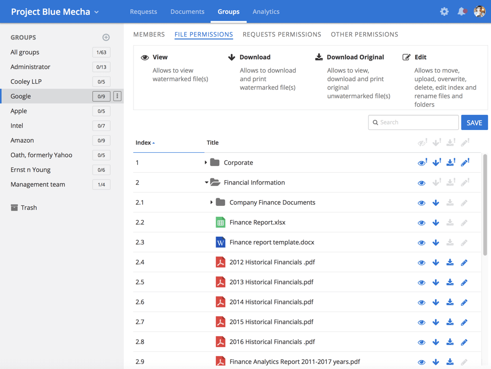This screenshot has width=491, height=369.
Task: Click the Search input field
Action: [413, 122]
